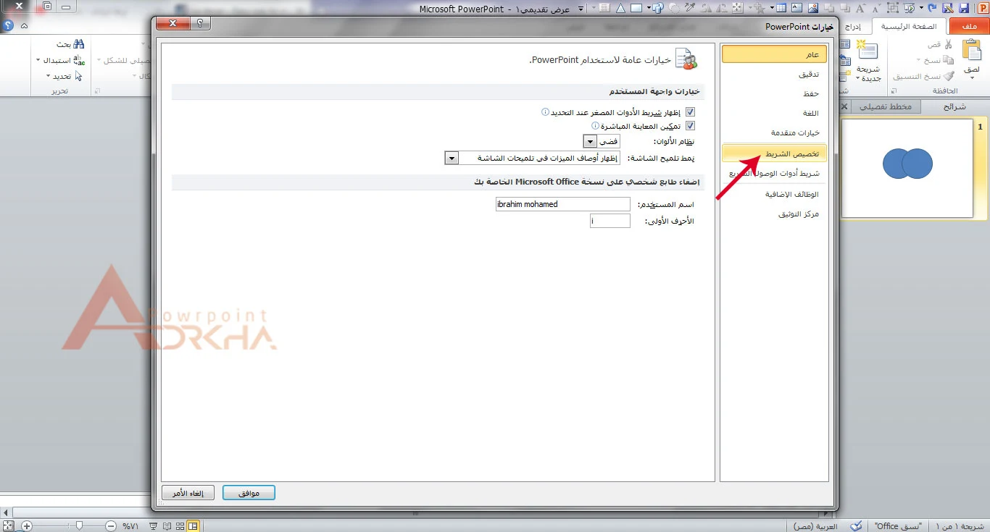
Task: Switch to Normal view icon in status bar
Action: (193, 526)
